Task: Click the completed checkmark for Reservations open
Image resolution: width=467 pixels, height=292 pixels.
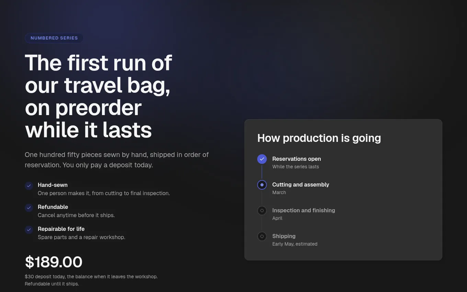Action: pos(262,159)
